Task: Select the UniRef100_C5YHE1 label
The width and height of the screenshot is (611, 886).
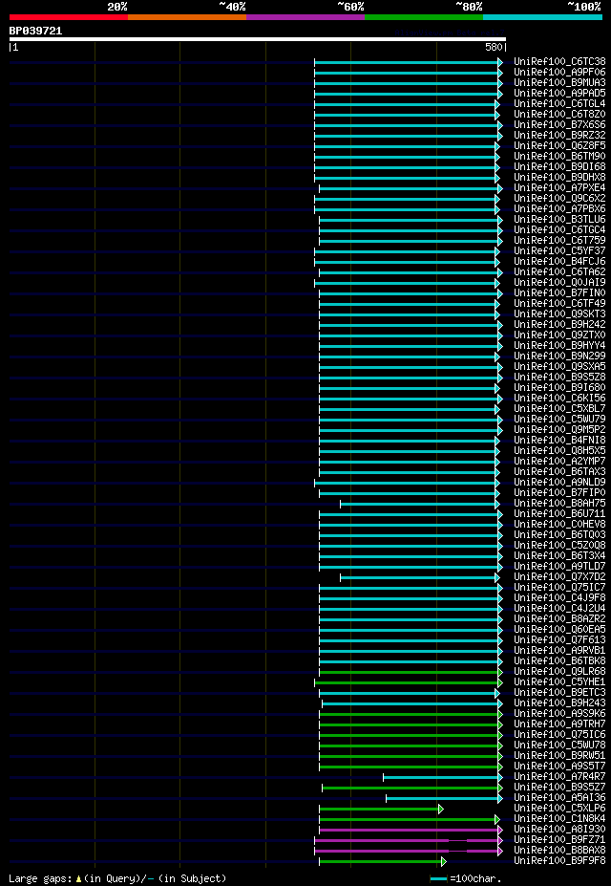Action: [x=559, y=682]
